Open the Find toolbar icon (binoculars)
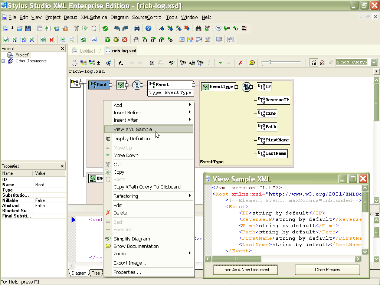This screenshot has width=380, height=285. tap(199, 28)
